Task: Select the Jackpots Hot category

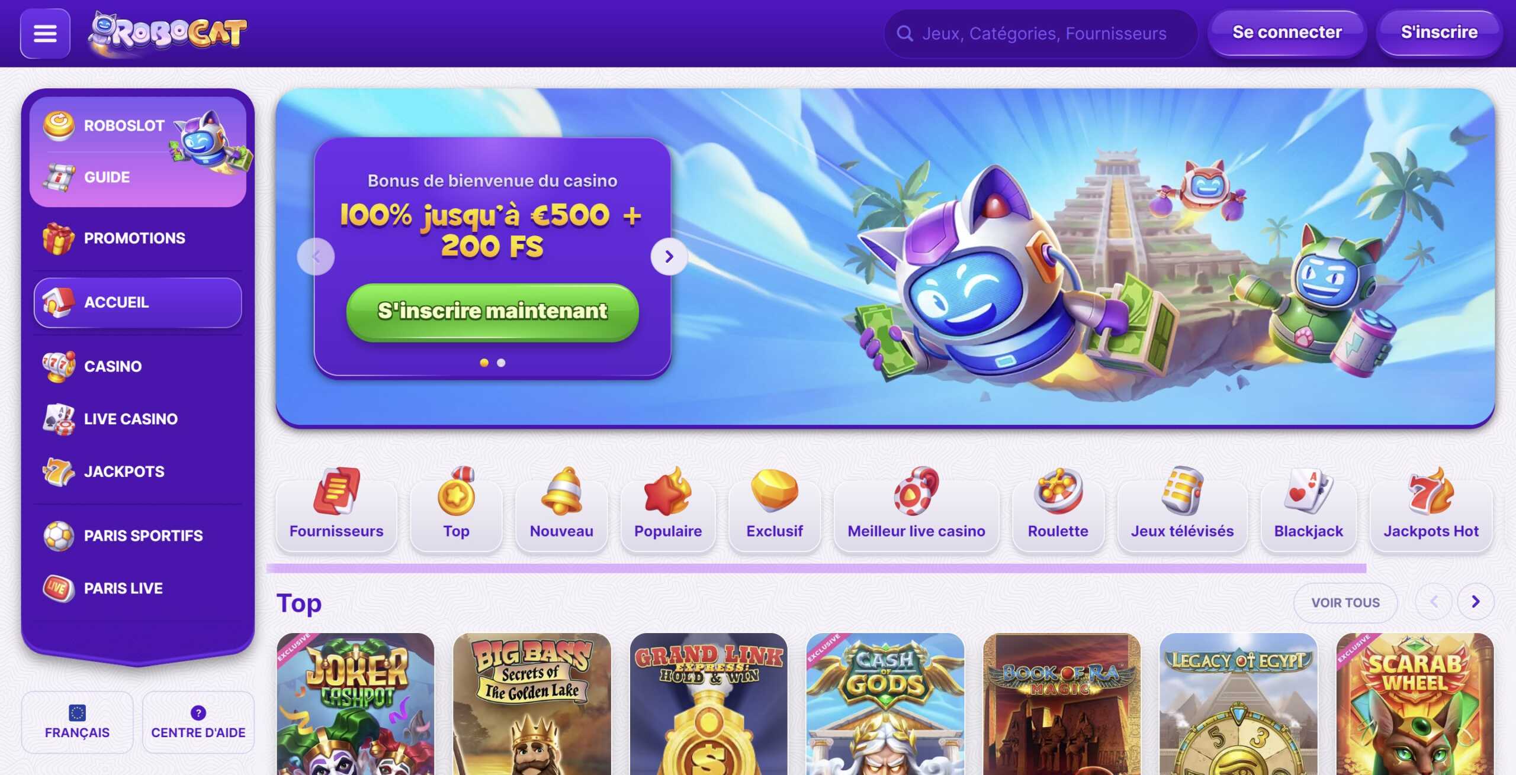Action: click(1431, 510)
